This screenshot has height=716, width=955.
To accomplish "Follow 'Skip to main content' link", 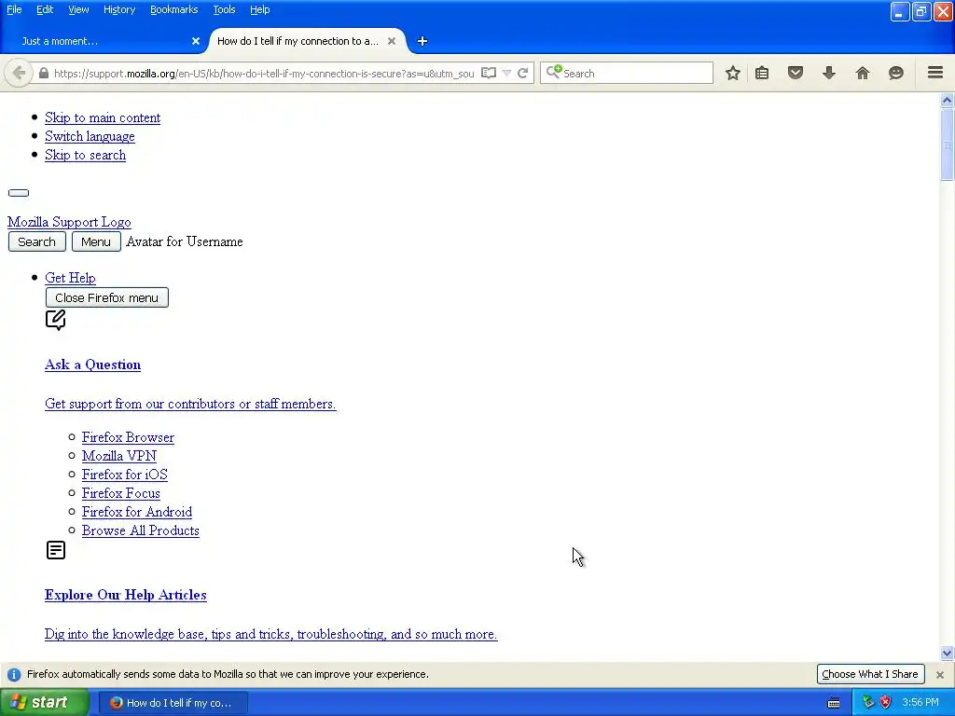I will tap(103, 117).
